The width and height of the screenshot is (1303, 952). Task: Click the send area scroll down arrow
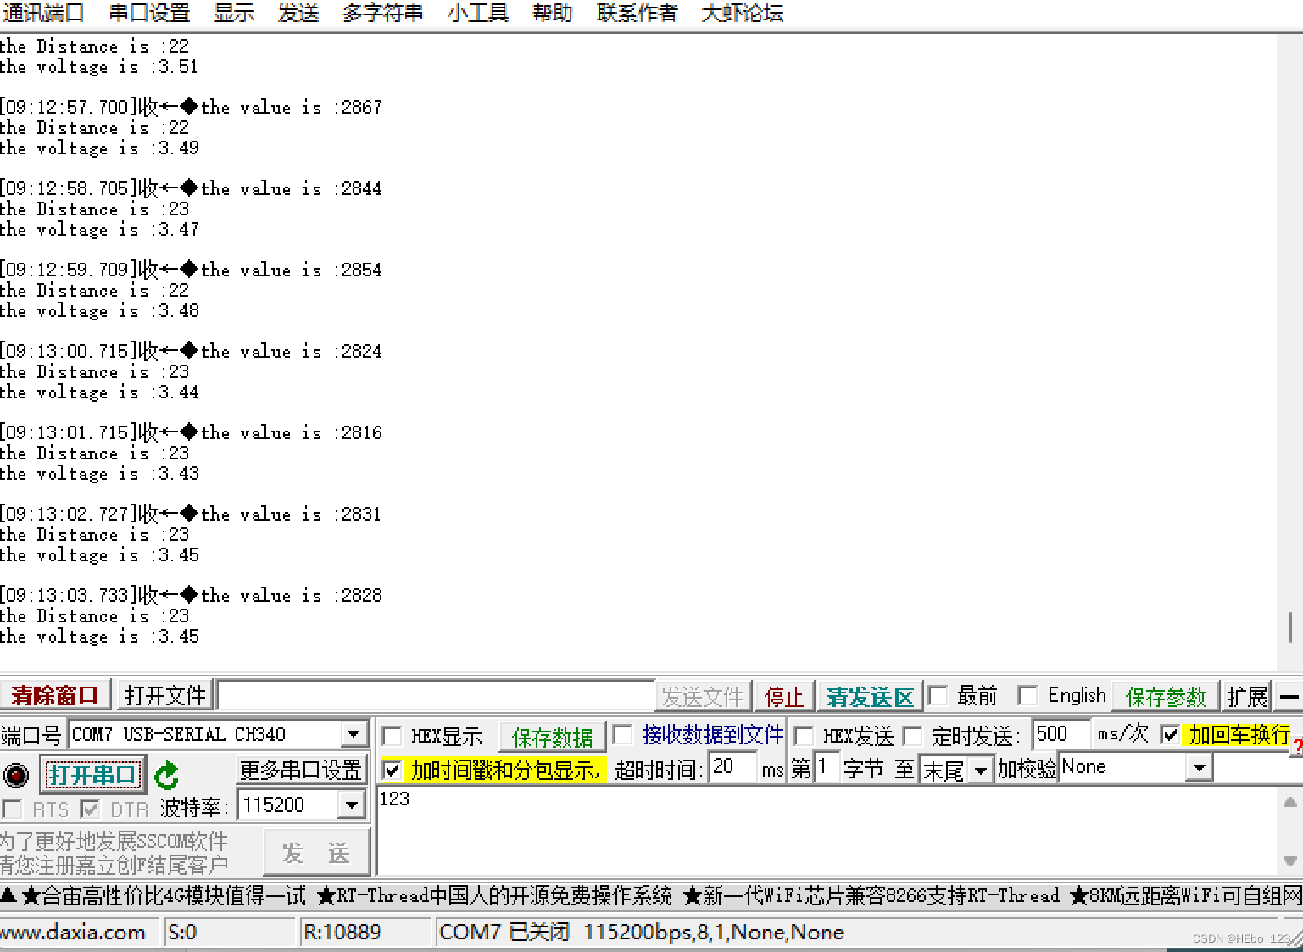[x=1290, y=861]
